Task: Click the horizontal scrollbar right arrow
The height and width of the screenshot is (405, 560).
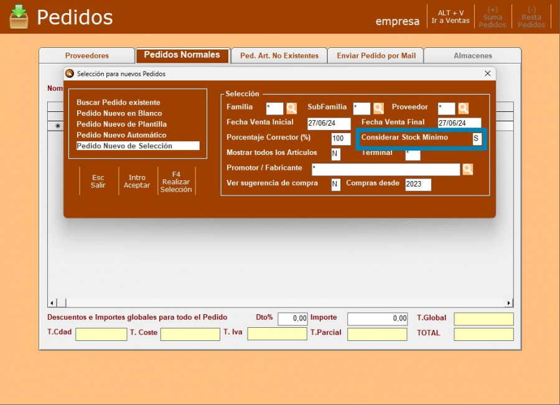Action: click(509, 303)
